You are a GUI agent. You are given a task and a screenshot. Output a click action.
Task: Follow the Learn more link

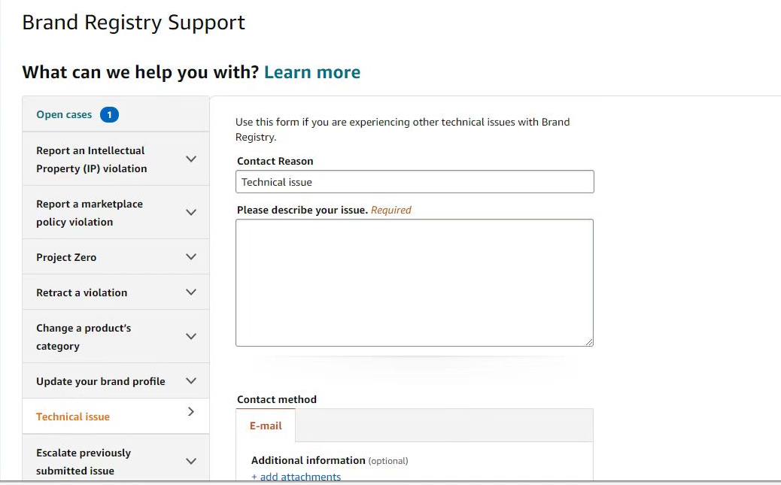pos(311,72)
